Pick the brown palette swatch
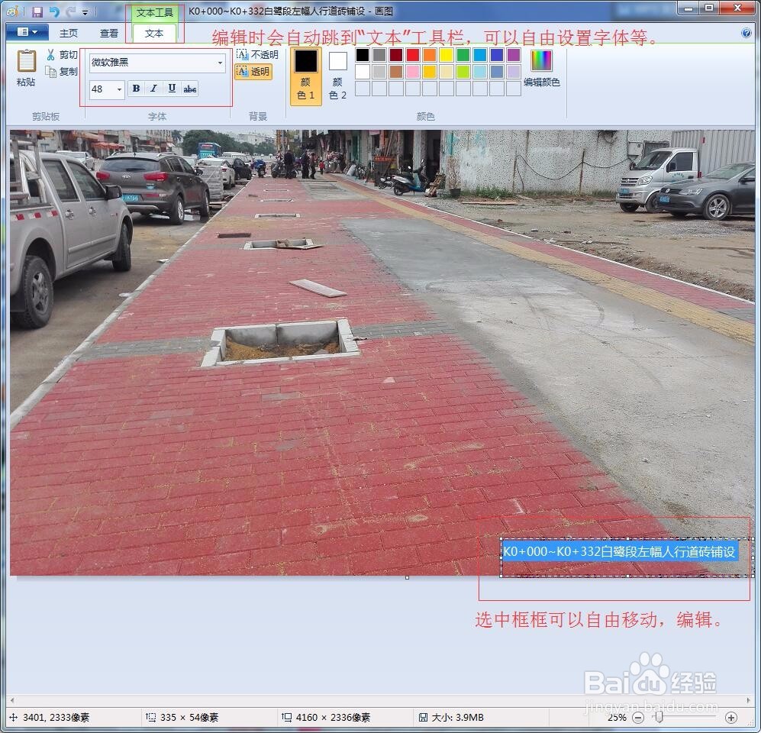Screen dimensions: 761x733 tap(396, 72)
